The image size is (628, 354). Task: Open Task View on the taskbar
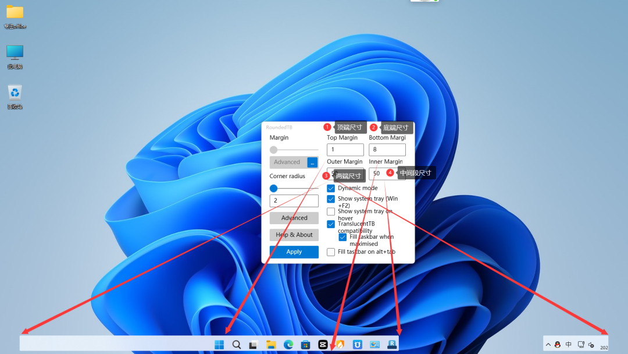pos(254,345)
